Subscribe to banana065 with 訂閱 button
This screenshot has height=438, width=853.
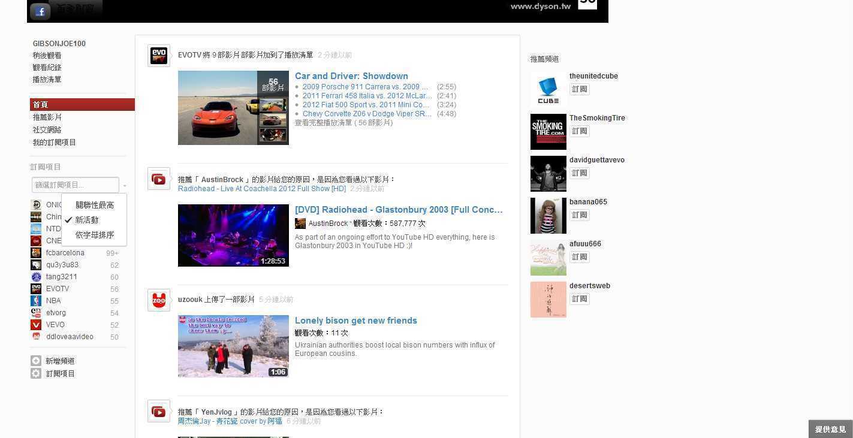click(580, 215)
